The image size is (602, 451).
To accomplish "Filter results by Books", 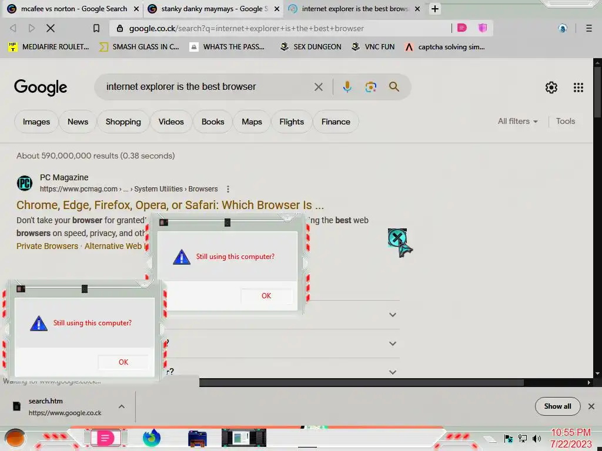I will click(213, 122).
